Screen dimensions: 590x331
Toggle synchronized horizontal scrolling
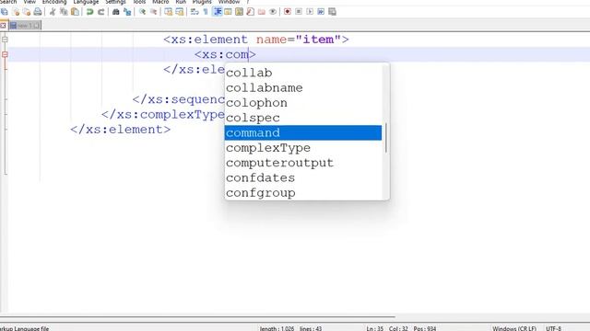pyautogui.click(x=180, y=12)
